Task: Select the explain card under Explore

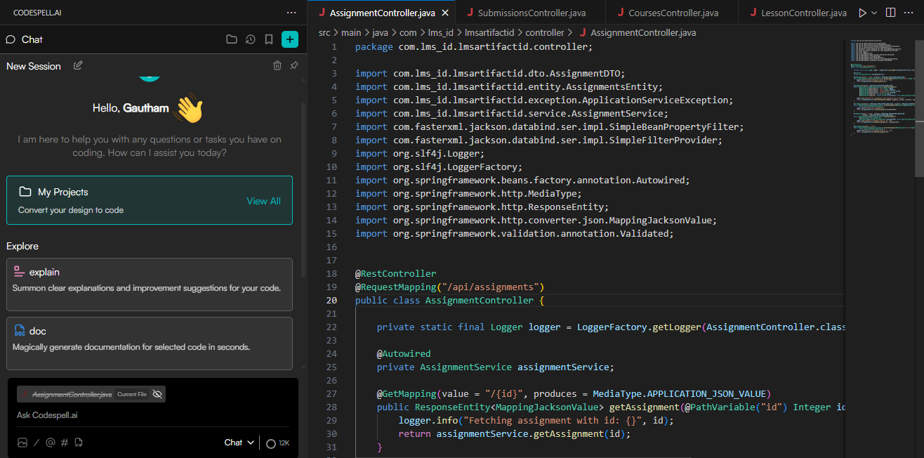Action: 150,284
